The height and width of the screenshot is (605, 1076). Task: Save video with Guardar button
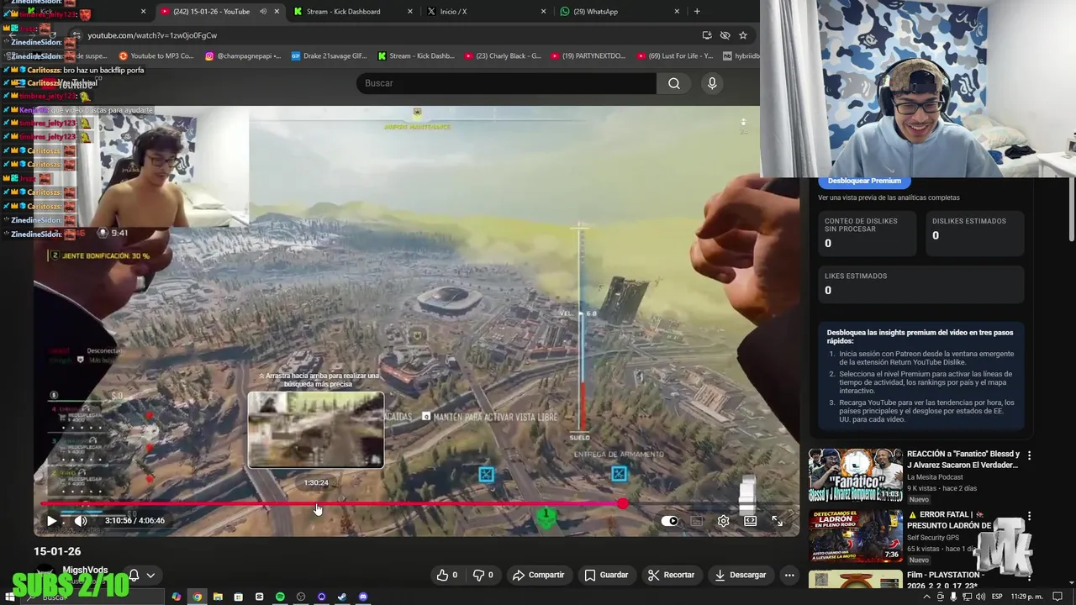pos(606,575)
